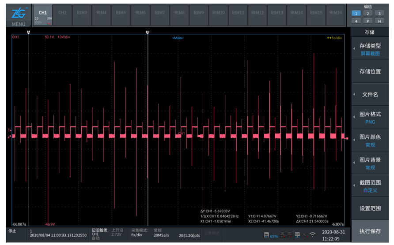Expand 存储类型 storage type option
This screenshot has width=394, height=245.
click(370, 49)
